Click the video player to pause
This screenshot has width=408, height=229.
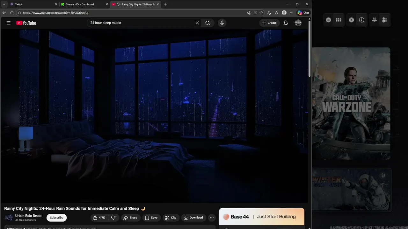tap(154, 116)
